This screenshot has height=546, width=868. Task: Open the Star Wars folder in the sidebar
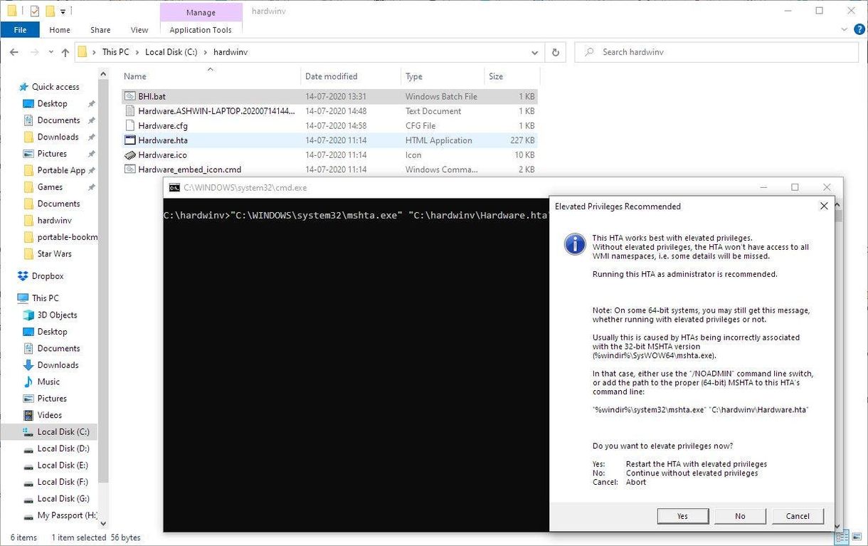[x=54, y=253]
